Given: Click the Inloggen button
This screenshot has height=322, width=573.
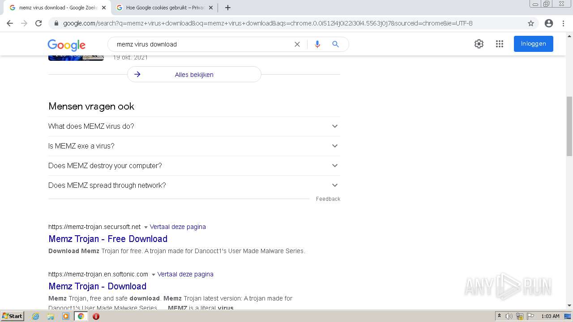Looking at the screenshot, I should click(533, 44).
